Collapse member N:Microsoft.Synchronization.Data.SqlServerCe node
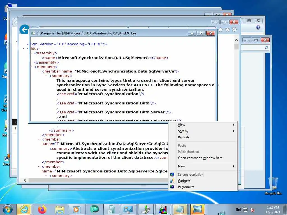Image resolution: width=287 pixels, height=215 pixels. (x=39, y=71)
